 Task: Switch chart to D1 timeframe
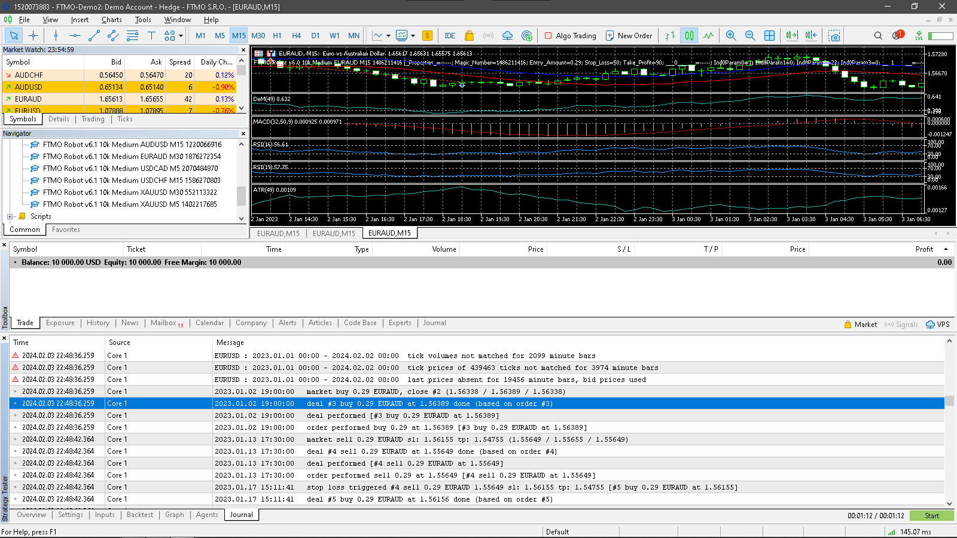click(x=315, y=35)
